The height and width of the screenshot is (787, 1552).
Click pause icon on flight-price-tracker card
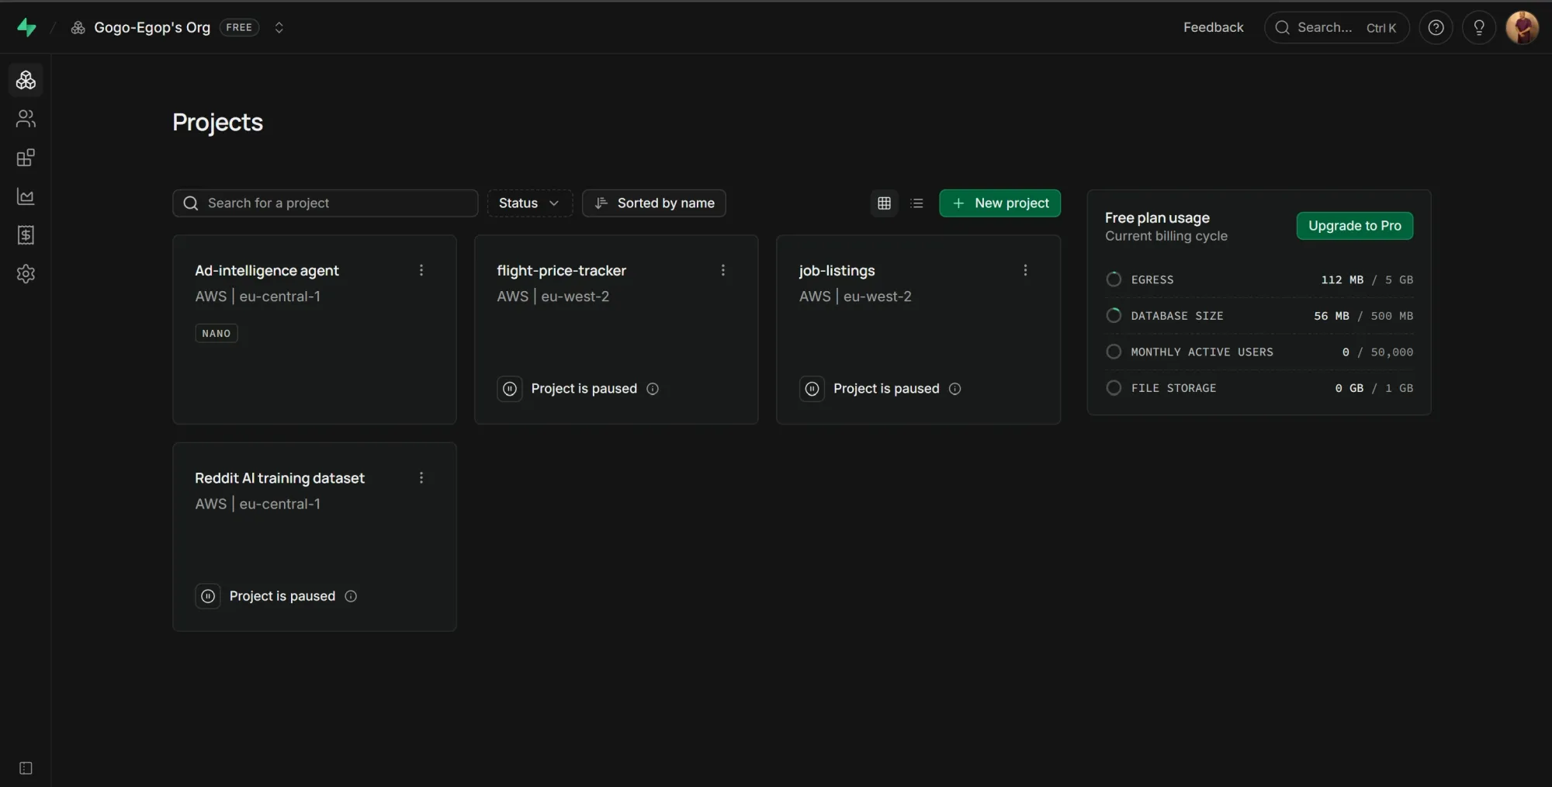(510, 389)
